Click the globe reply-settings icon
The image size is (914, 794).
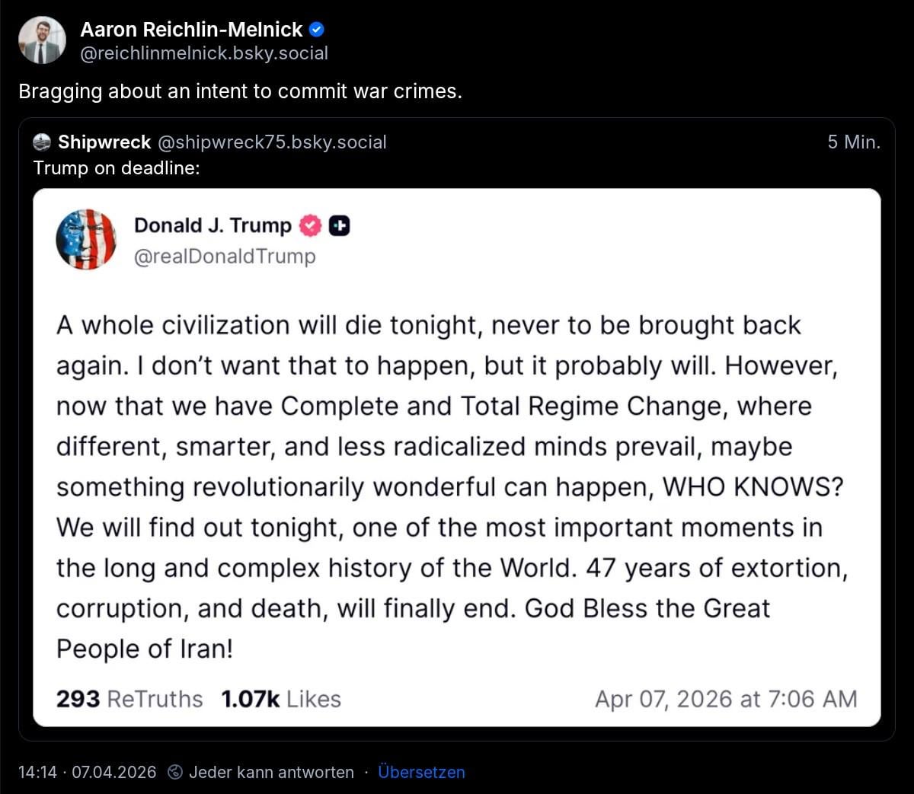point(175,772)
